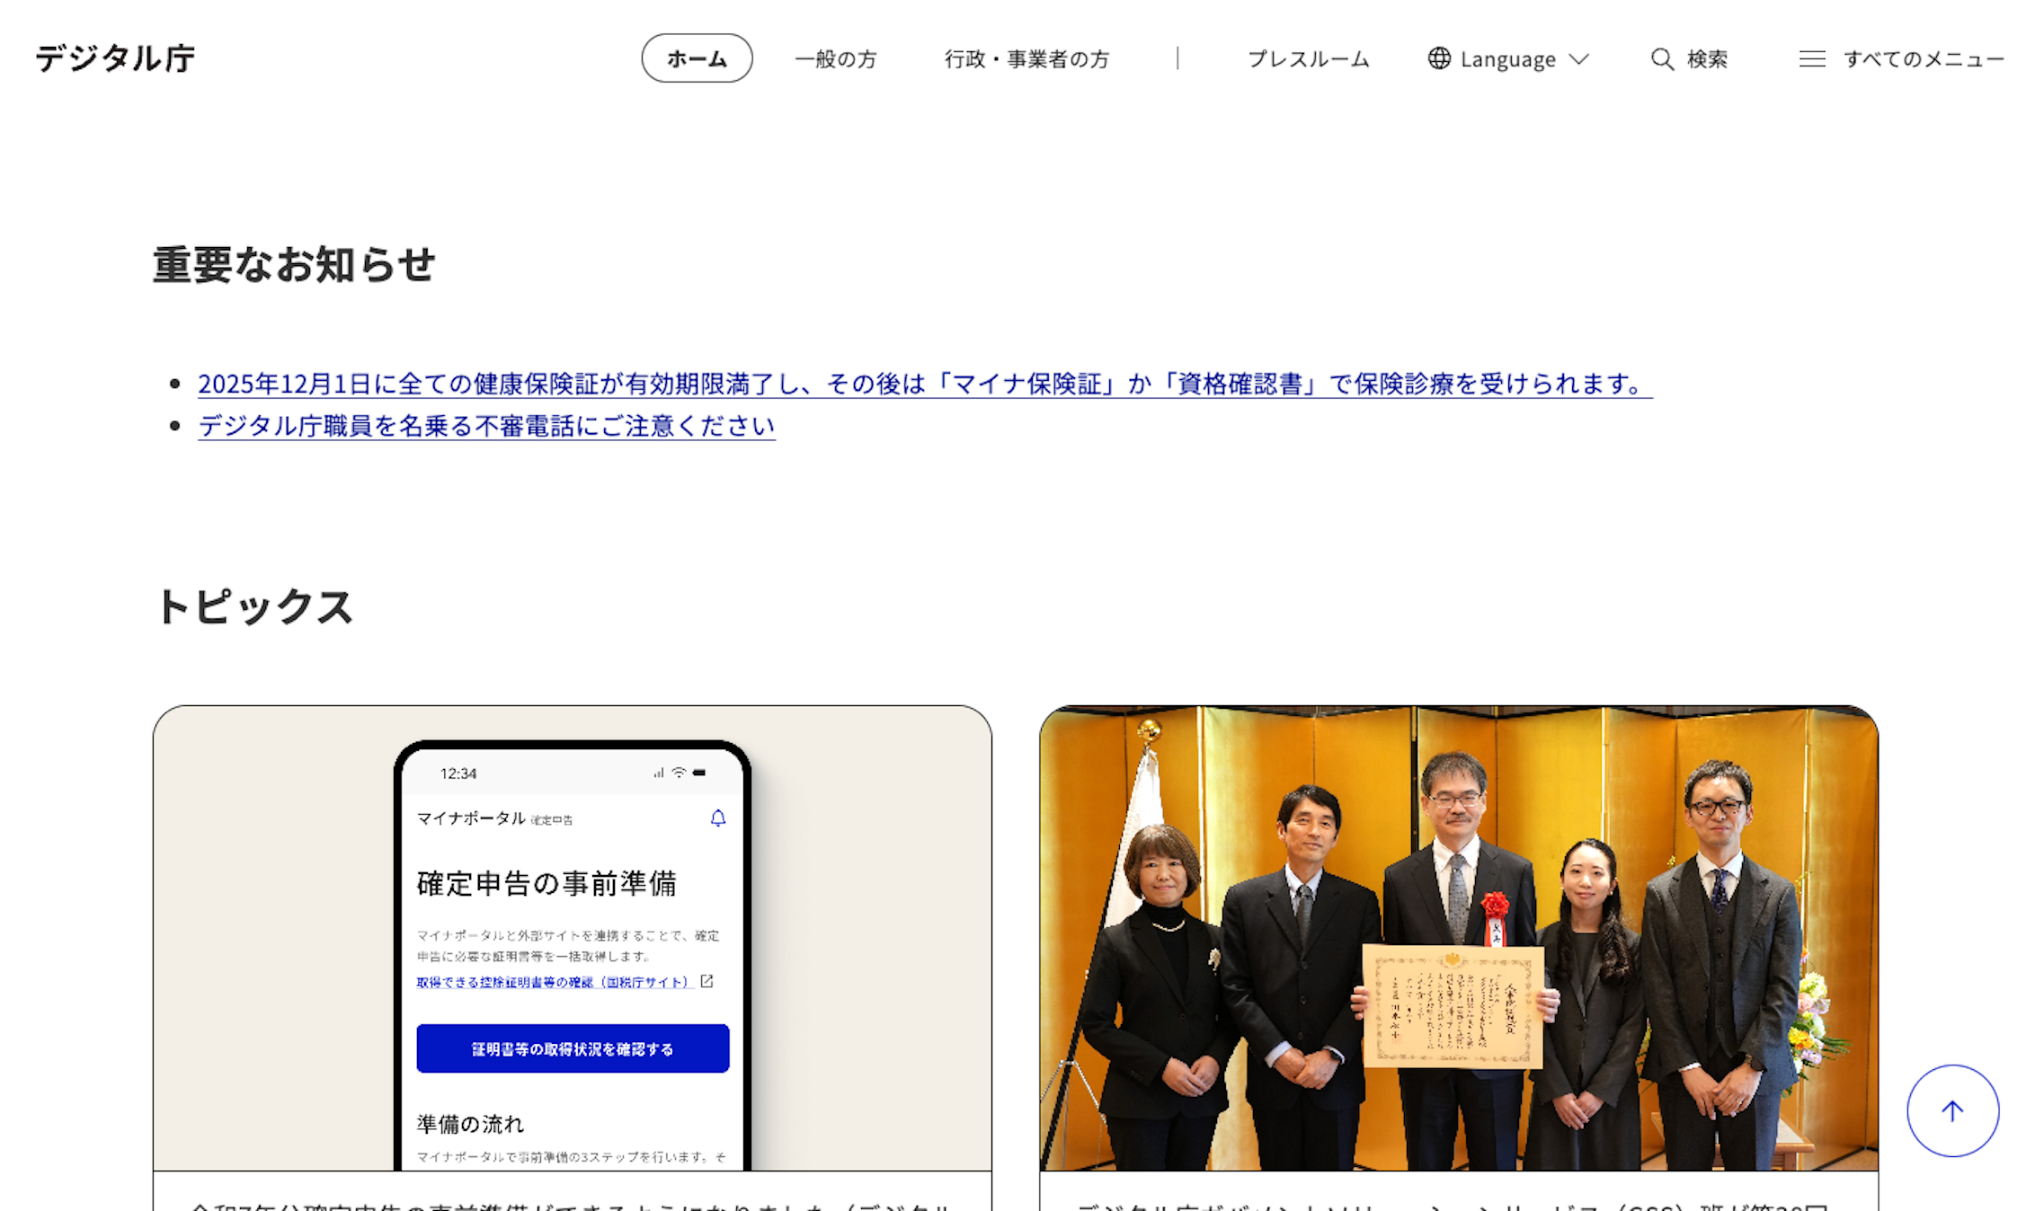
Task: Expand the Language dropdown chevron
Action: point(1579,59)
